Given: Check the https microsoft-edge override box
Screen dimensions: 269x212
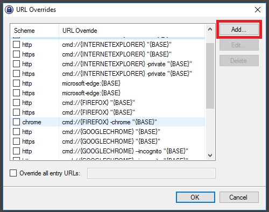Looking at the screenshot, I should (x=16, y=93).
